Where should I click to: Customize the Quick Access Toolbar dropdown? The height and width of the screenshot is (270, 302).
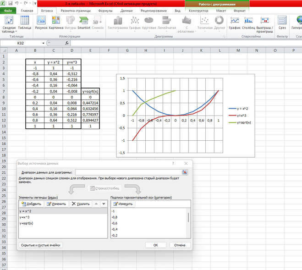(x=35, y=3)
